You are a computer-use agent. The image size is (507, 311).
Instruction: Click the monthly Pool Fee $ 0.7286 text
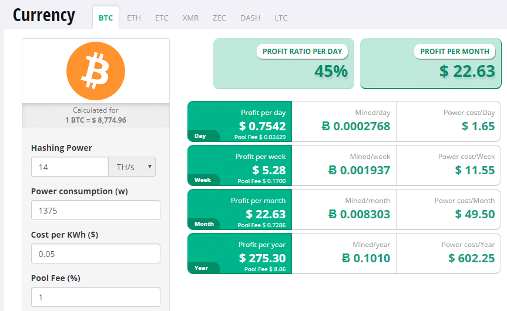click(x=261, y=225)
